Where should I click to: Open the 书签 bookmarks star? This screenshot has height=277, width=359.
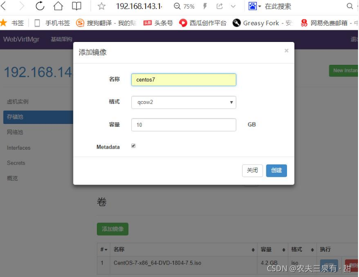point(12,23)
